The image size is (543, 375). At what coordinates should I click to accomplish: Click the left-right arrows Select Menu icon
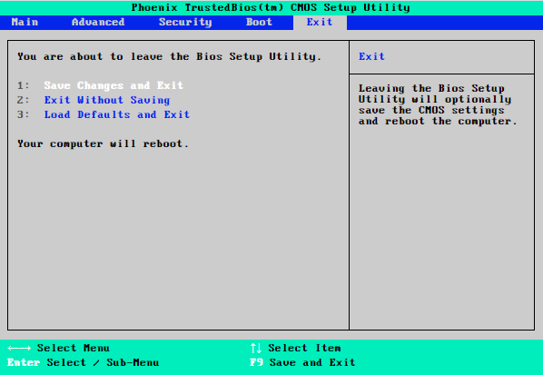pos(19,348)
